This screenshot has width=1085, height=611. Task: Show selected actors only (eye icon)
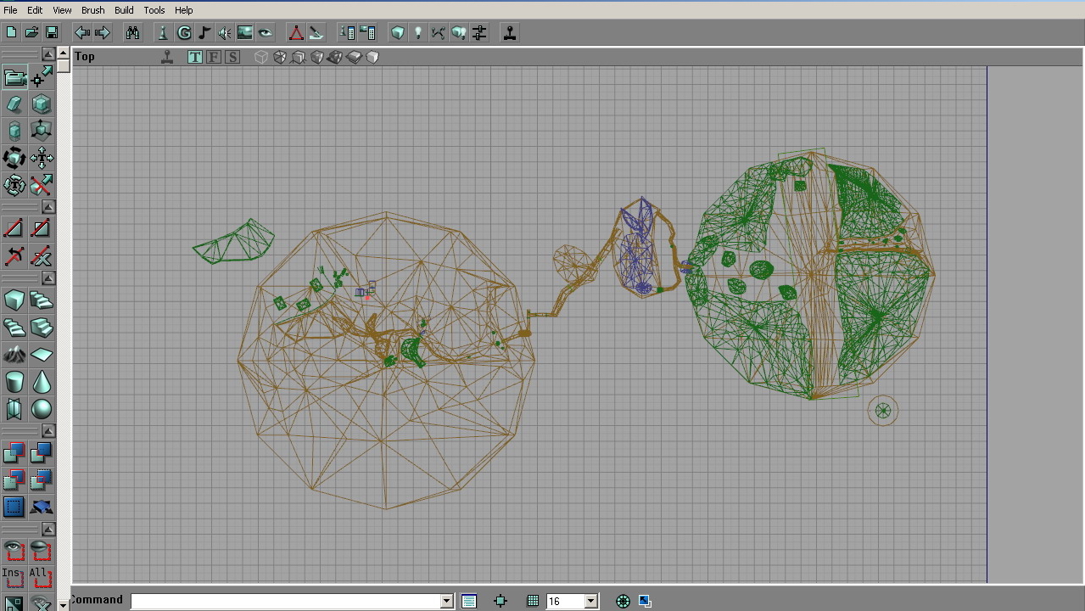[14, 550]
